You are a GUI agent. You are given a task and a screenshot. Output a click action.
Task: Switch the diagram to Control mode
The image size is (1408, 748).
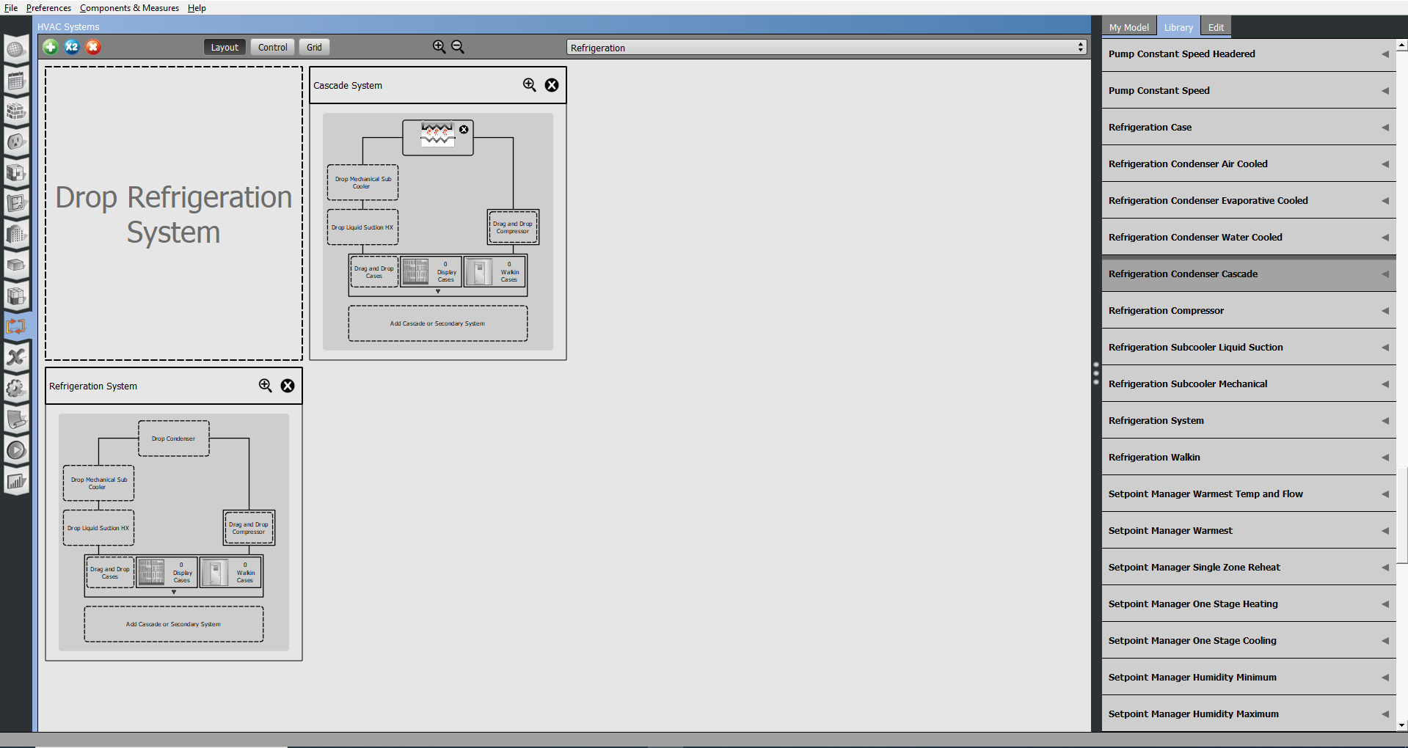click(271, 46)
